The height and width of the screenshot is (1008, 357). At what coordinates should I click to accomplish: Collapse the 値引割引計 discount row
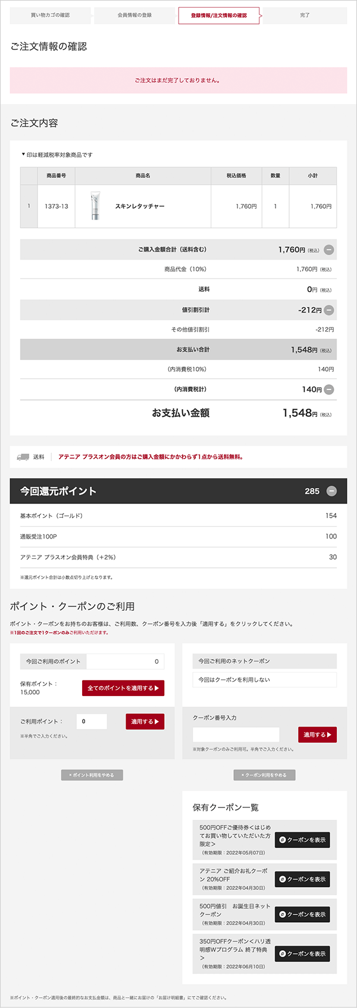329,310
